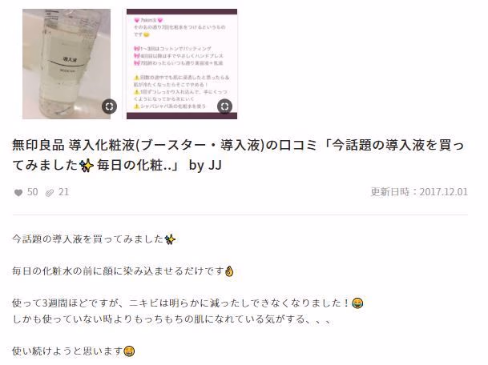
Task: Click the 更新日時 2017.12.01 date text
Action: click(419, 192)
